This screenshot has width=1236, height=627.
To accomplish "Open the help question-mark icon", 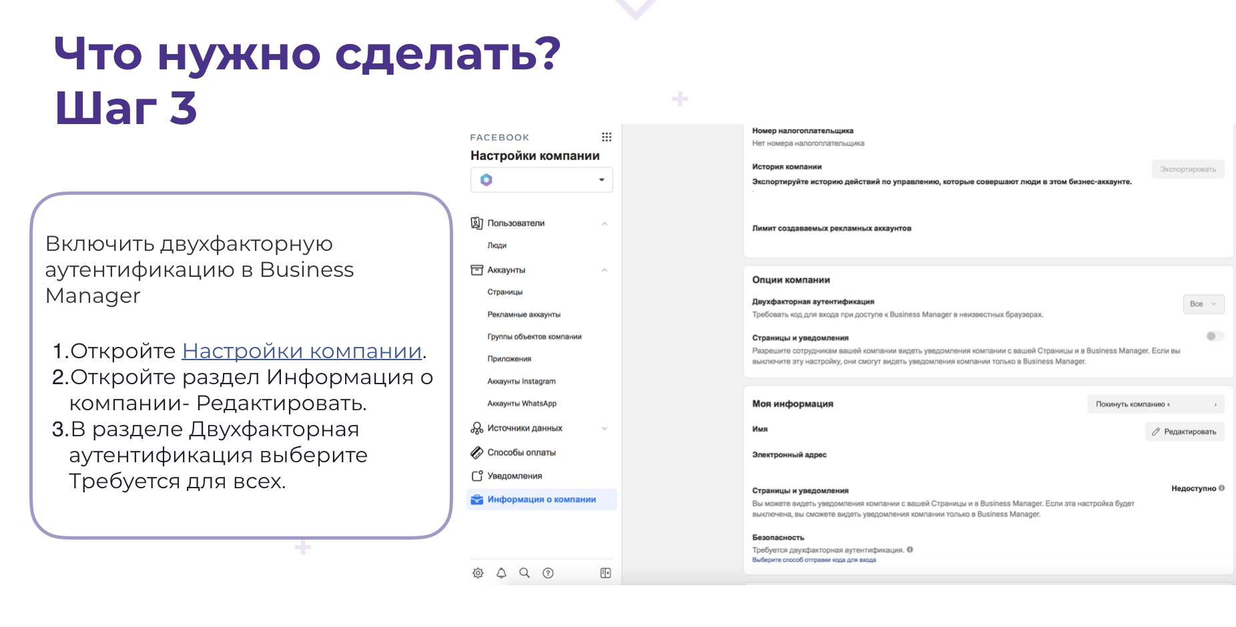I will pos(548,573).
